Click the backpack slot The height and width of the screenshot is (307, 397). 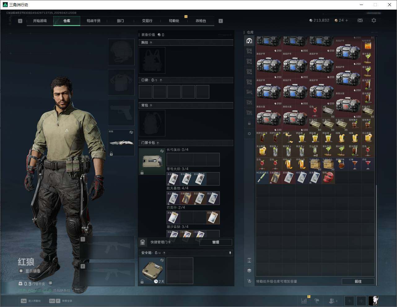click(x=152, y=123)
